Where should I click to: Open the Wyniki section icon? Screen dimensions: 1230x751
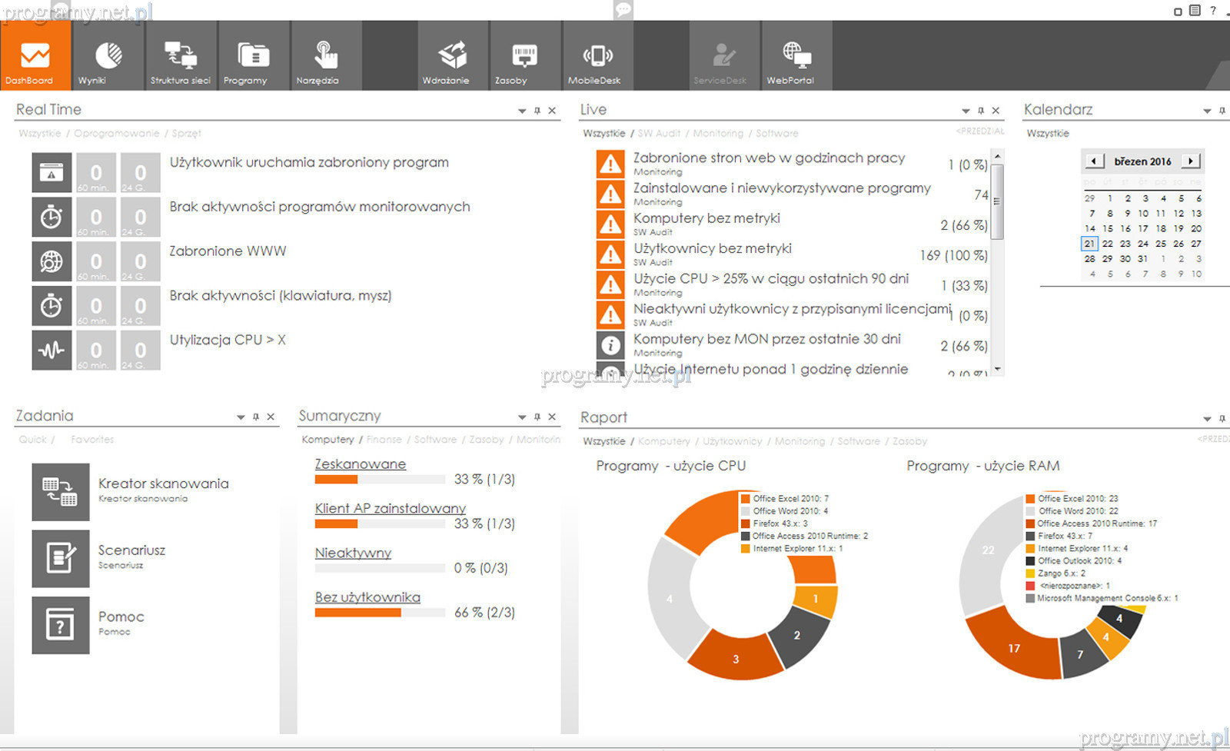click(x=108, y=57)
